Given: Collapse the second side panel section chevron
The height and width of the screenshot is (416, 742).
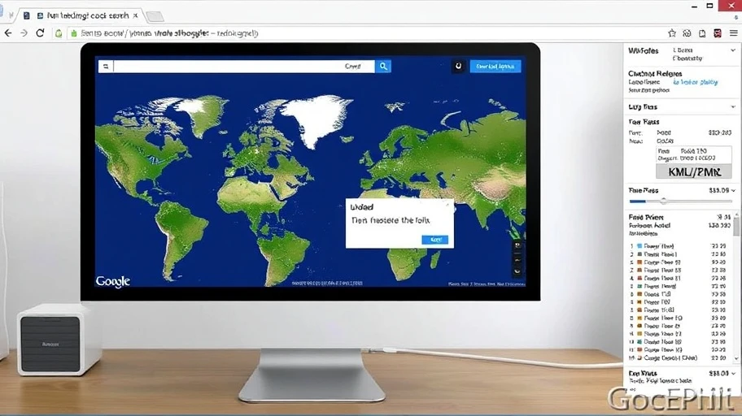Looking at the screenshot, I should (x=733, y=106).
